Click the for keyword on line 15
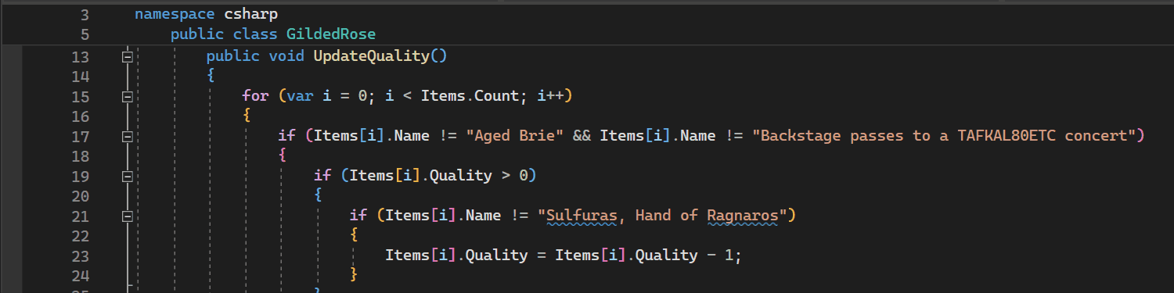1174x293 pixels. click(x=255, y=96)
